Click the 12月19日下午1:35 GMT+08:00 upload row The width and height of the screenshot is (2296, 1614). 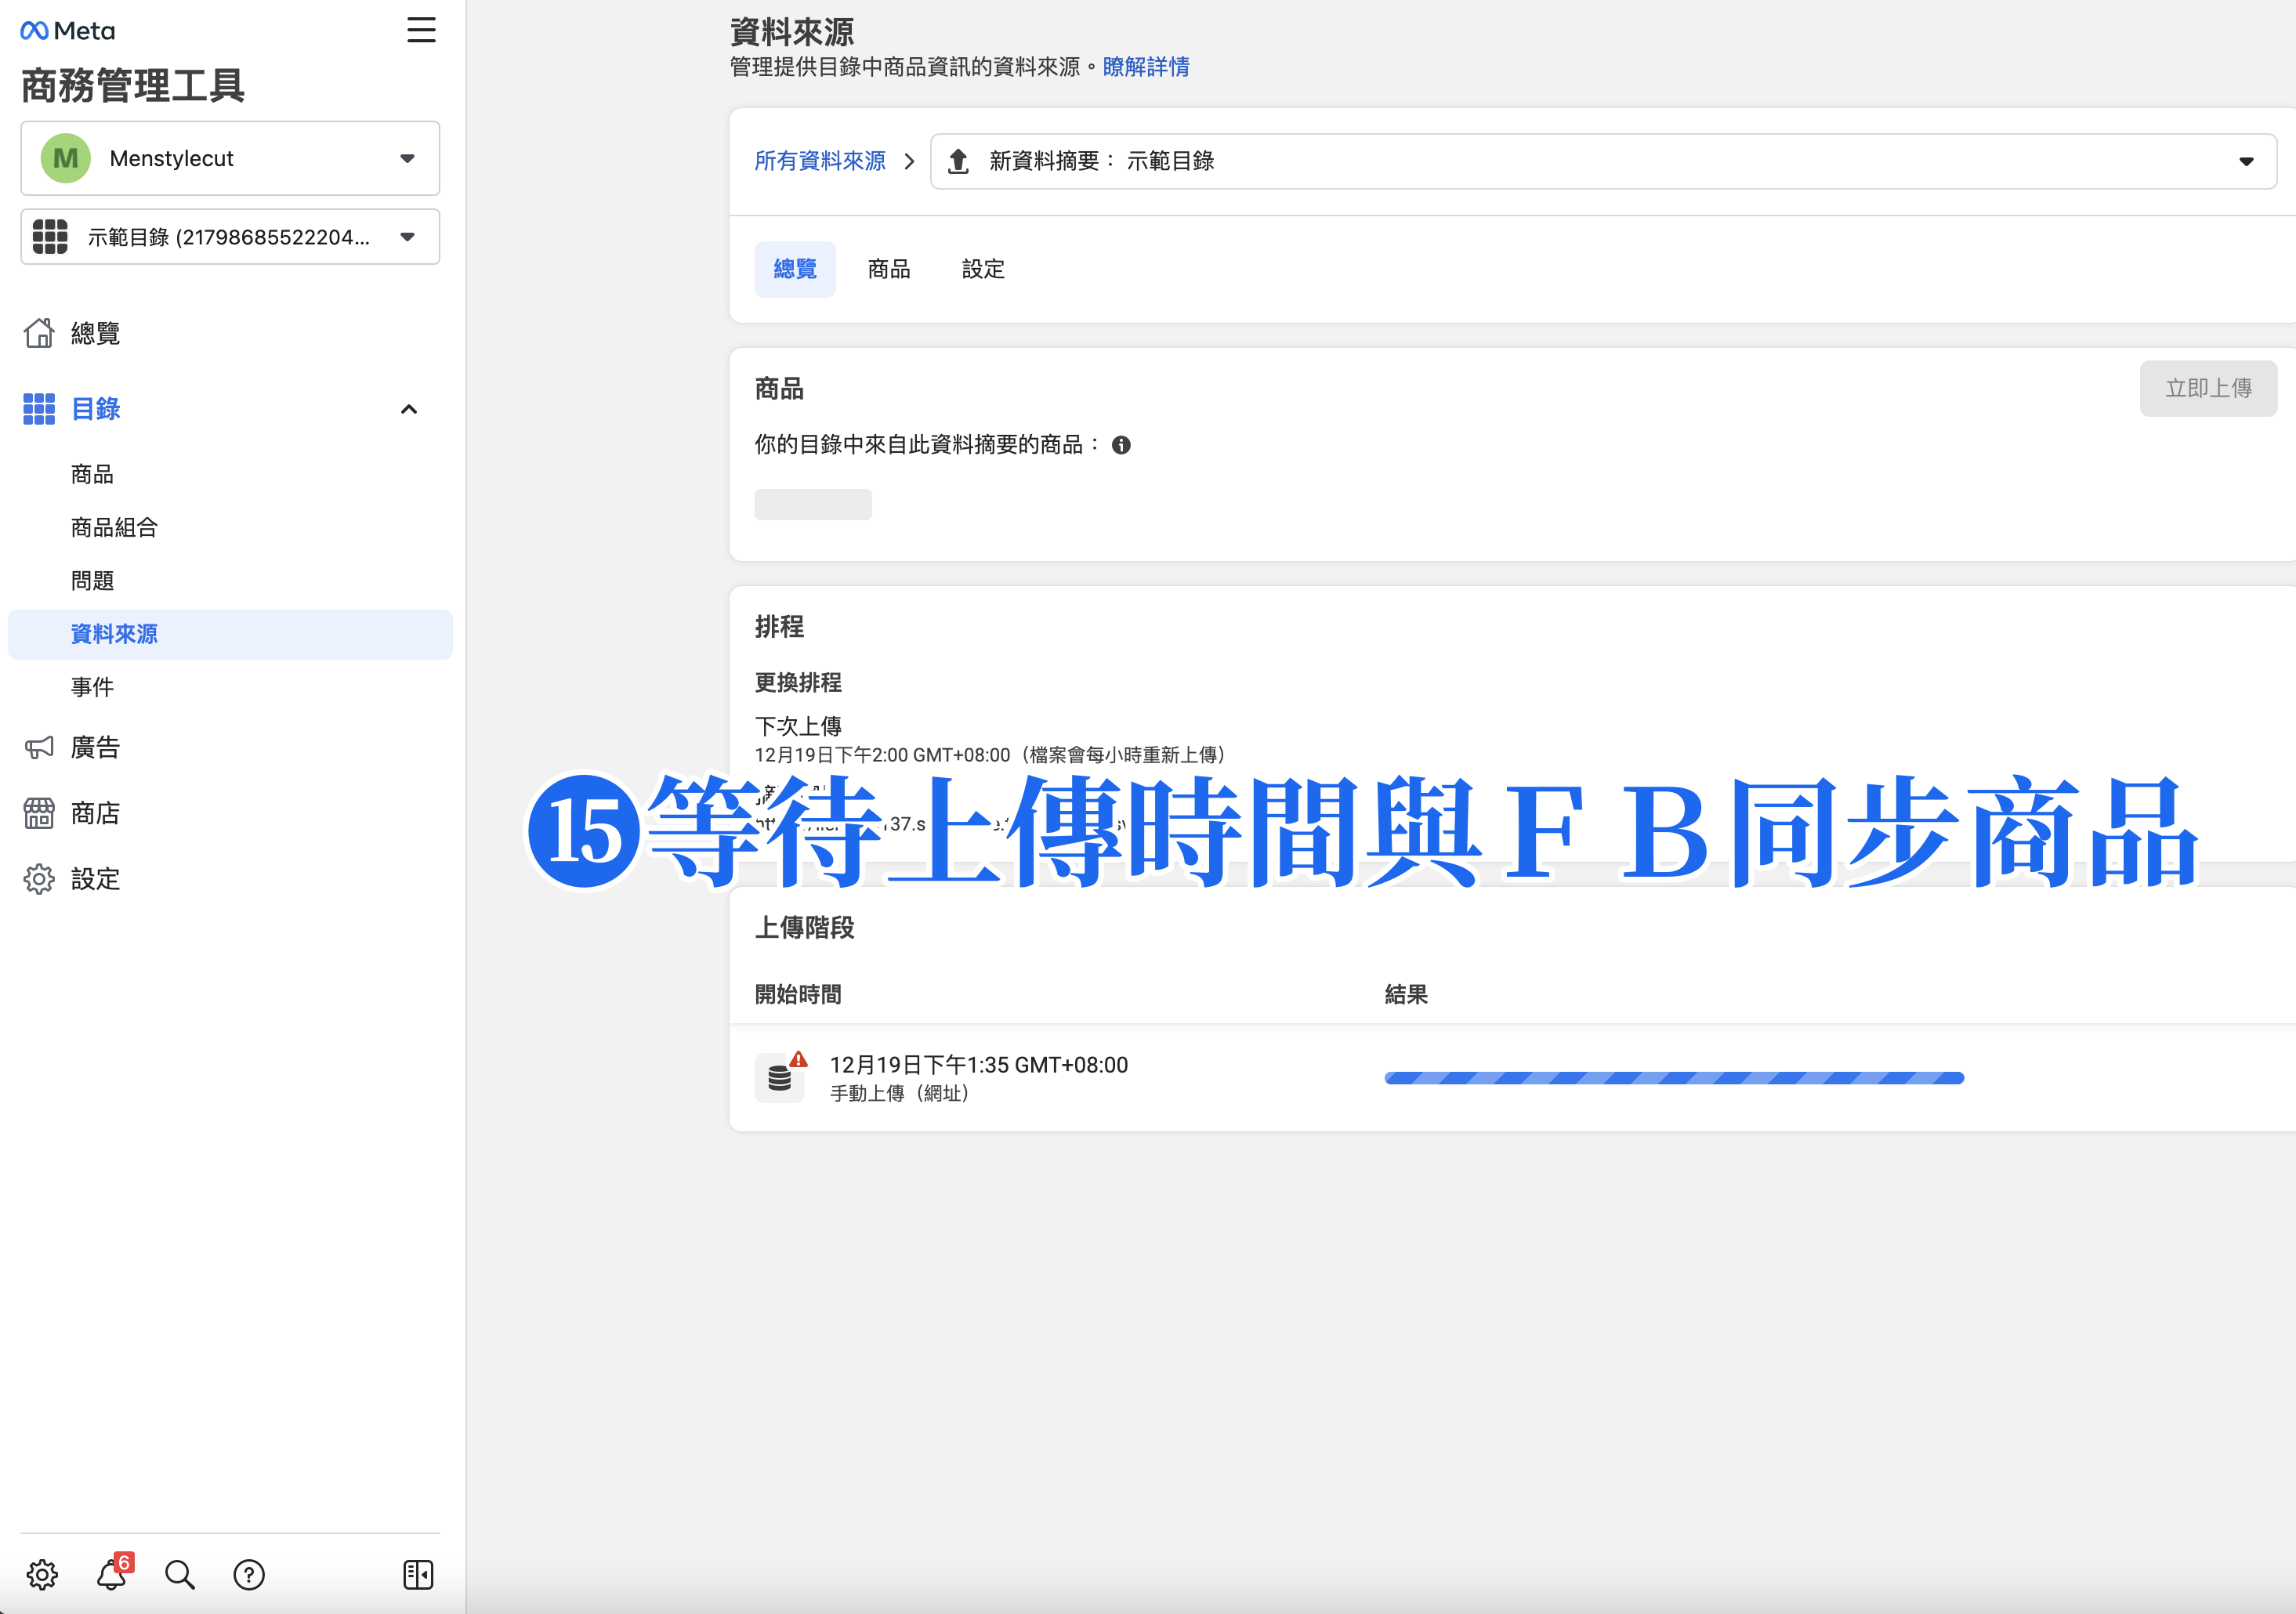1513,1078
